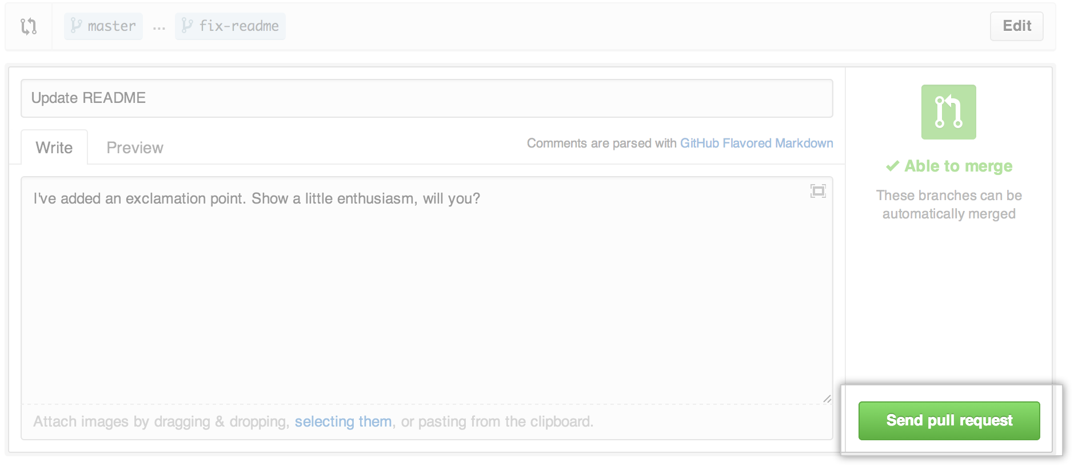Image resolution: width=1078 pixels, height=470 pixels.
Task: Click the green checkmark next to Able to merge
Action: 892,166
